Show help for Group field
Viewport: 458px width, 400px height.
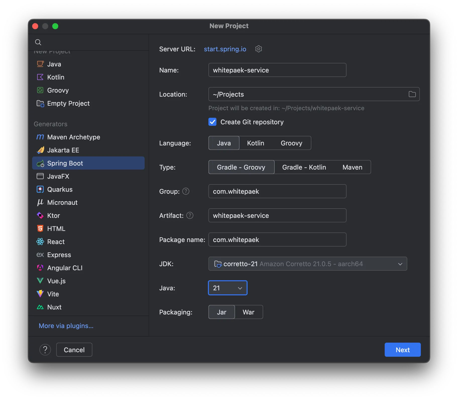(186, 191)
